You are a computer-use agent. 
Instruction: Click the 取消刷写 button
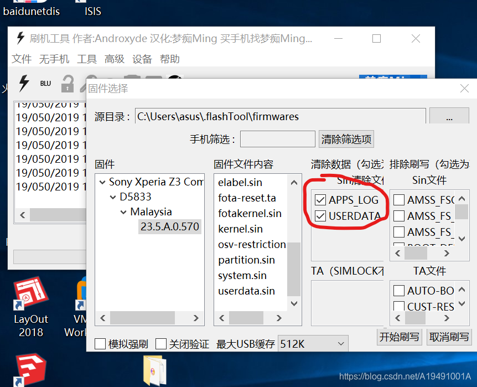click(449, 337)
